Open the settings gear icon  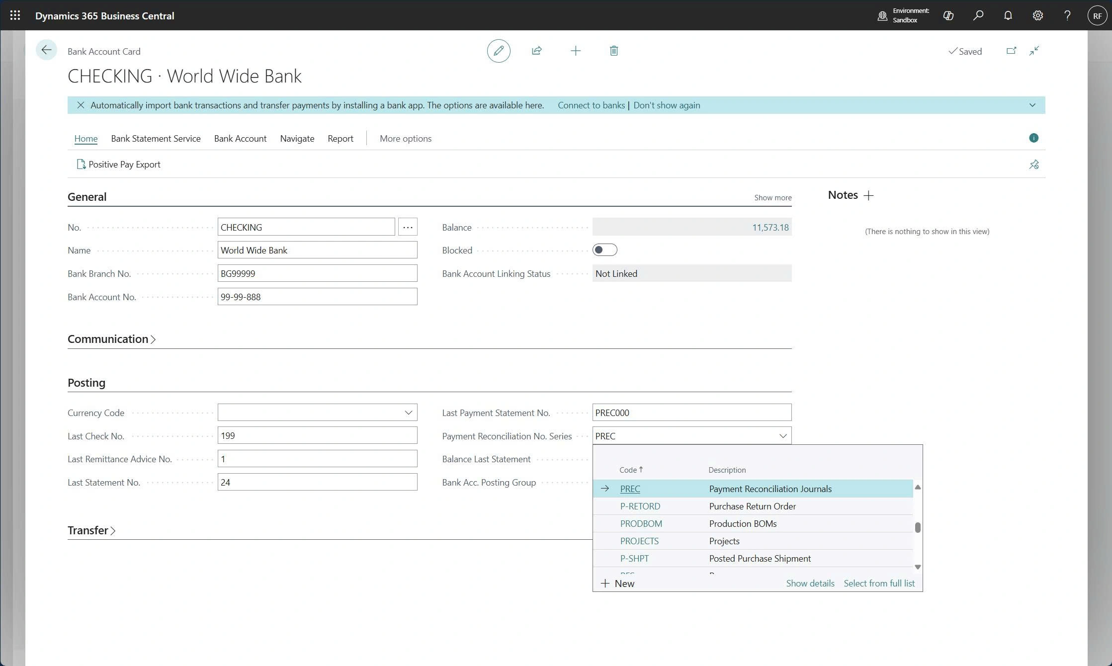(1037, 15)
